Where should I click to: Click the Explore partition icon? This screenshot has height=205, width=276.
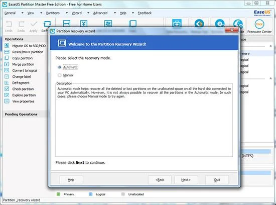point(7,95)
